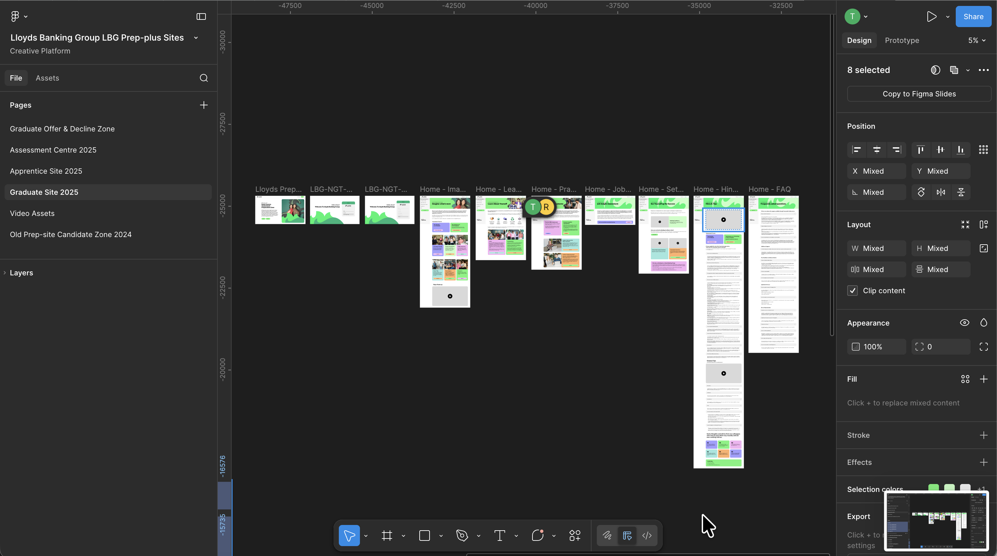Click Copy to Figma Slides button

[x=919, y=94]
